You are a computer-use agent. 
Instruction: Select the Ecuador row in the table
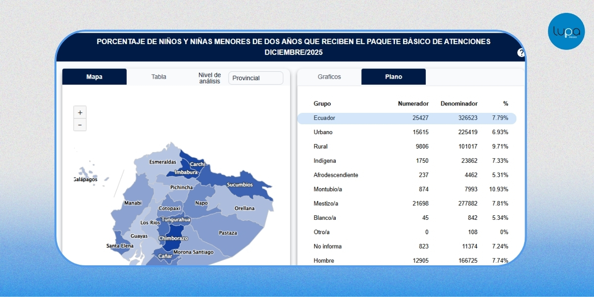pos(407,118)
